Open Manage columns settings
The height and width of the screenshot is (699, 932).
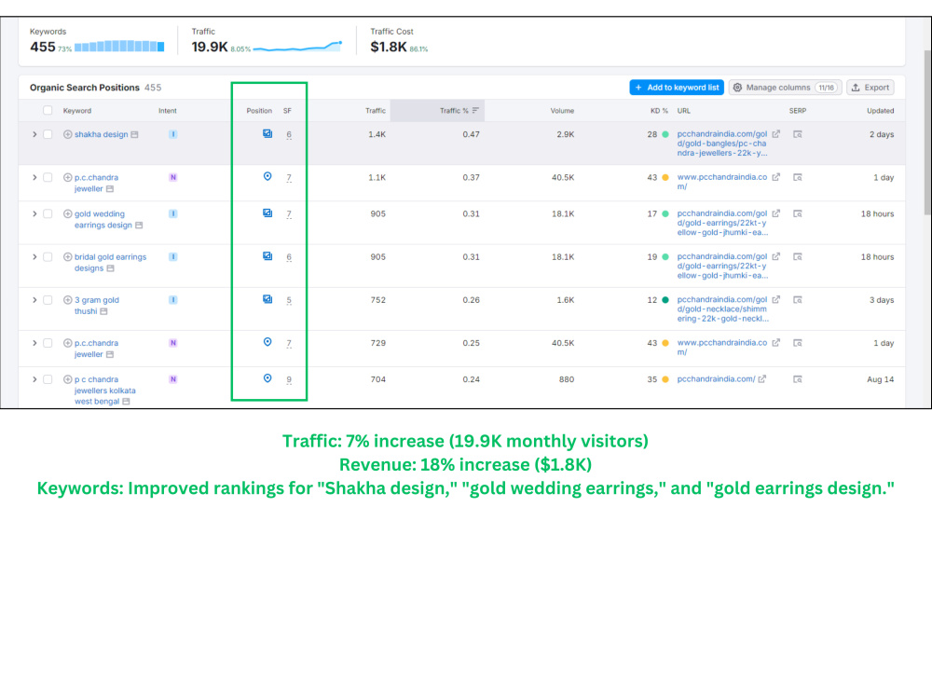pos(785,88)
